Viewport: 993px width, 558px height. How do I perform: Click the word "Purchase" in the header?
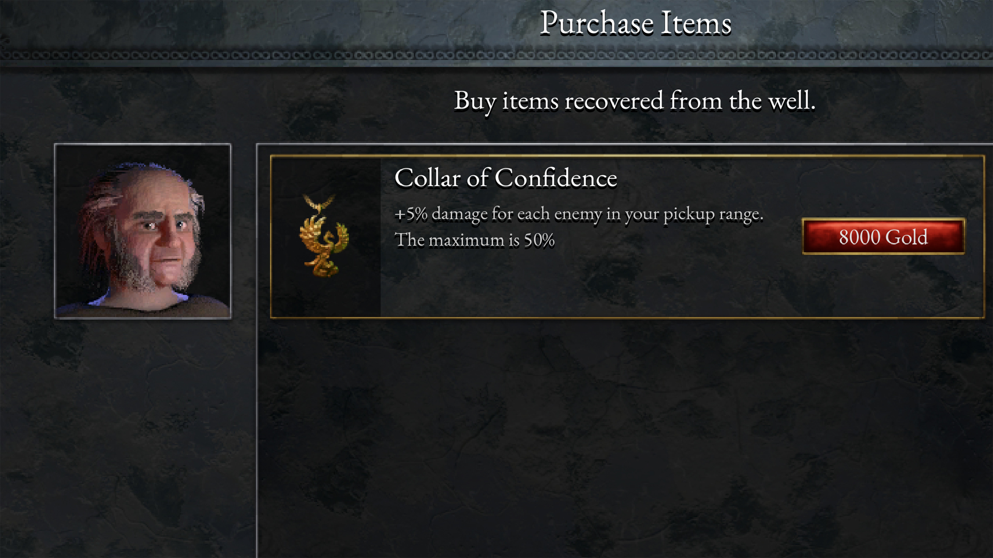(597, 23)
